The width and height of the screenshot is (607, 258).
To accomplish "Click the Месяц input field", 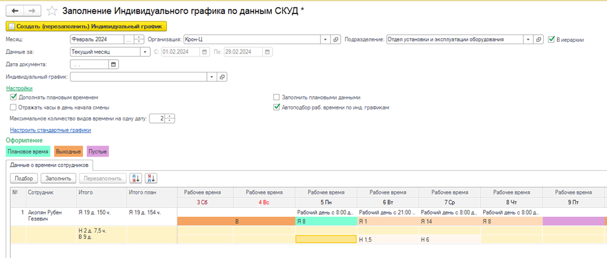I will 96,39.
